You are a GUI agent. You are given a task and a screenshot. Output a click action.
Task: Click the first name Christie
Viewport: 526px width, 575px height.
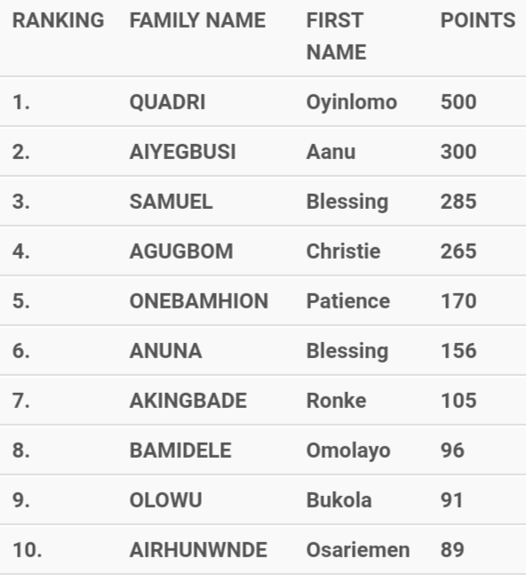point(344,252)
